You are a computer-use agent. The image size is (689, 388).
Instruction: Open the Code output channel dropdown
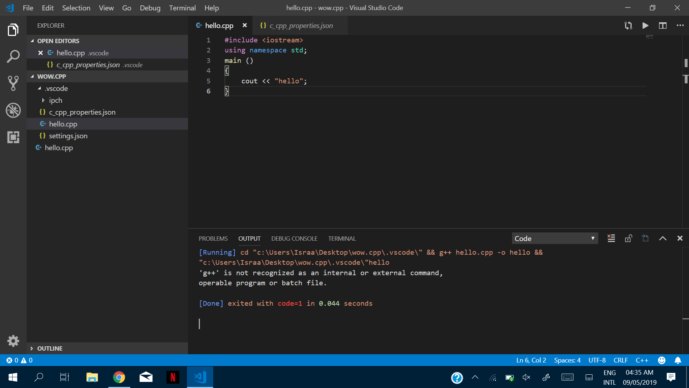tap(555, 238)
